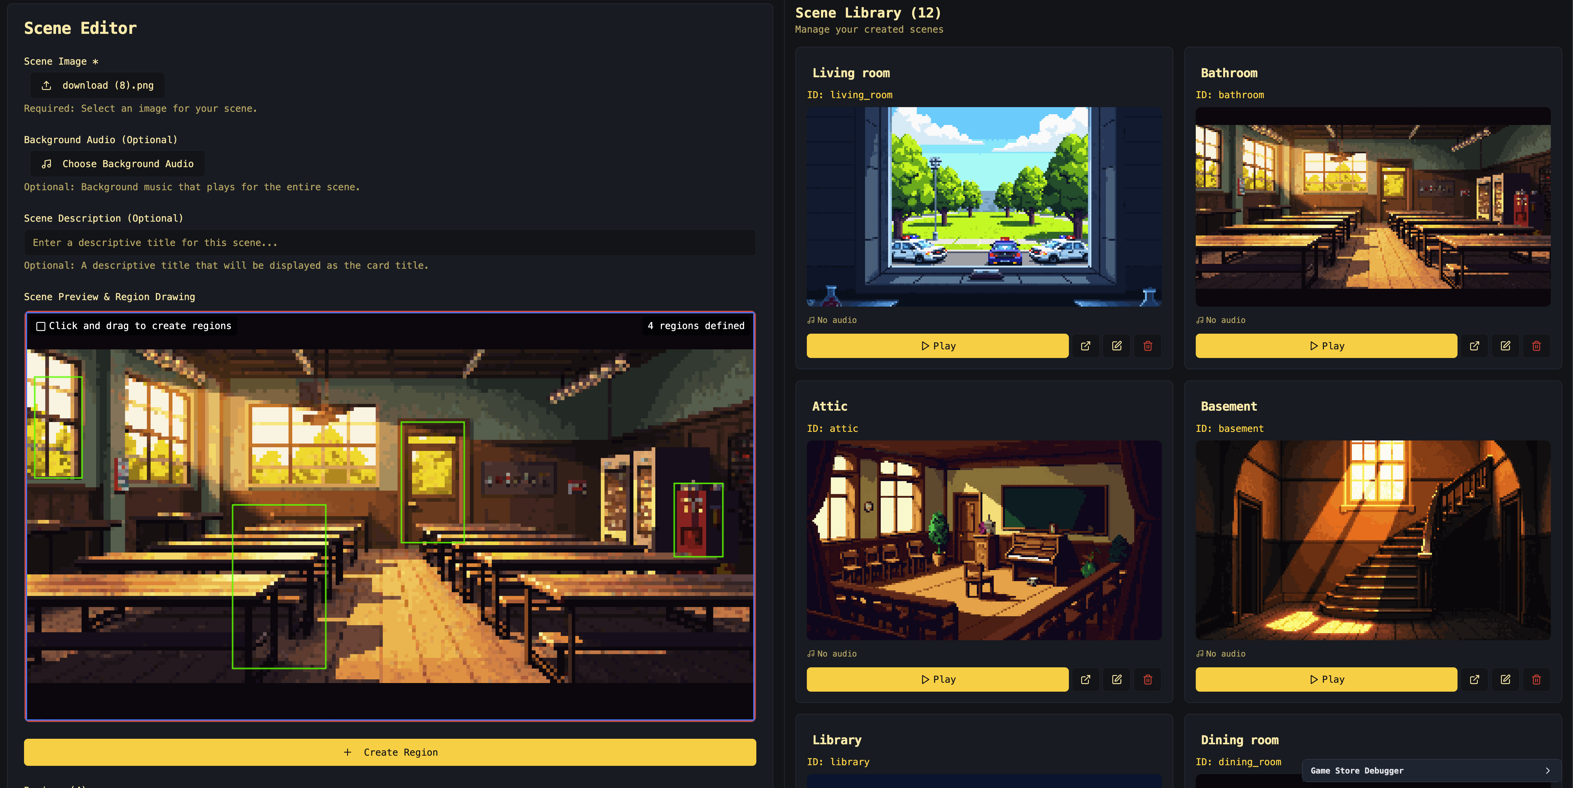Edit the Bathroom scene
1573x788 pixels.
1505,346
